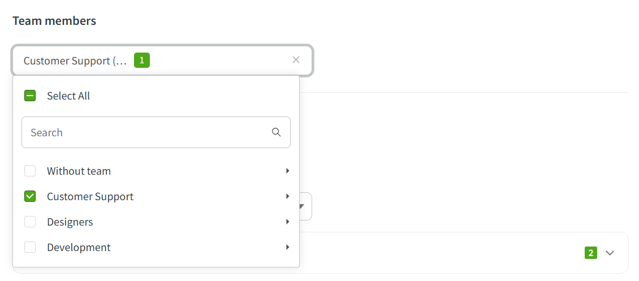Toggle the Select All checkbox

coord(30,96)
